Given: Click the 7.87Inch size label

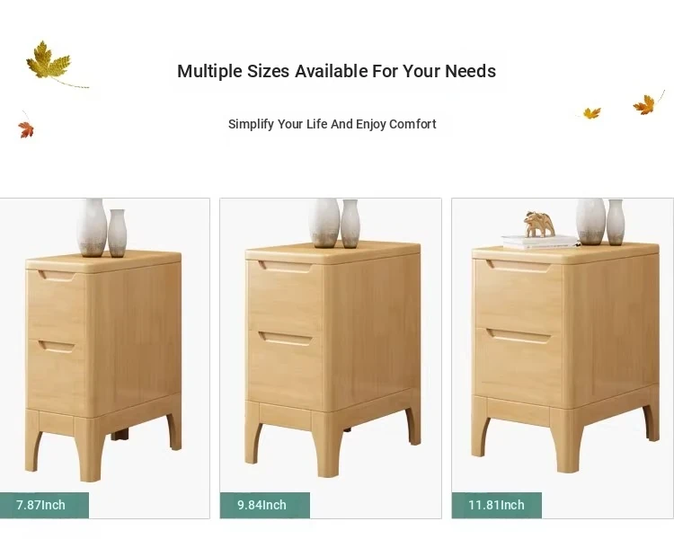Looking at the screenshot, I should 41,505.
